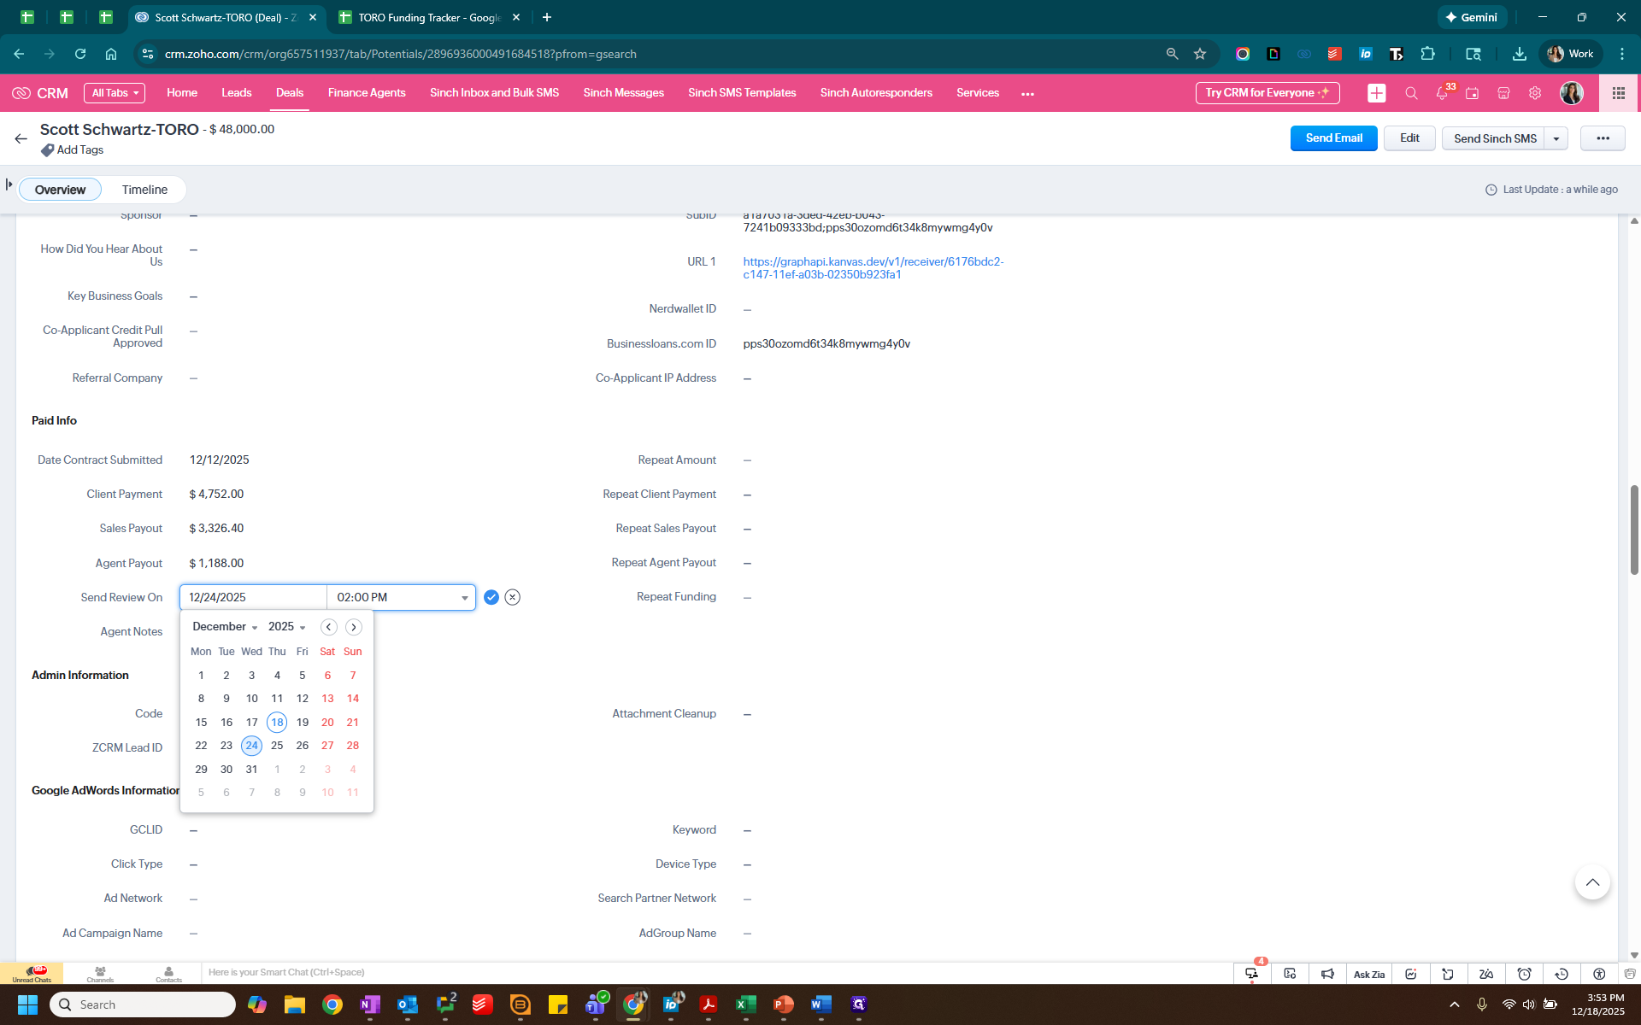Viewport: 1641px width, 1025px height.
Task: Click the Ask Zia assistant button
Action: (x=1368, y=974)
